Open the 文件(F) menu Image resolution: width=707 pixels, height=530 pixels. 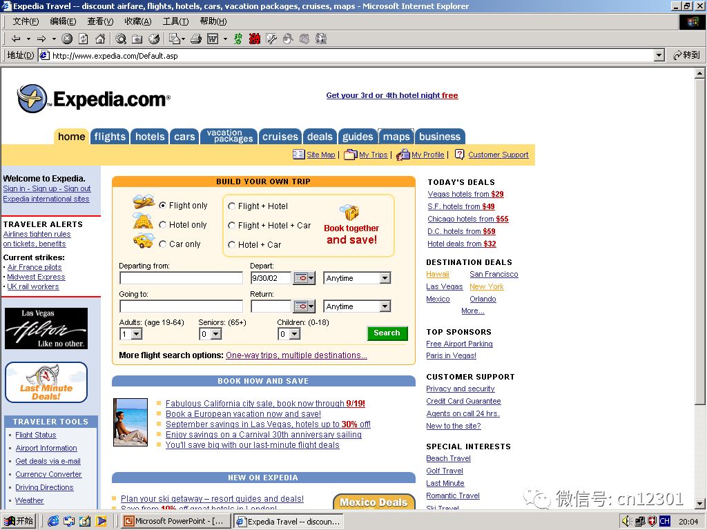26,21
